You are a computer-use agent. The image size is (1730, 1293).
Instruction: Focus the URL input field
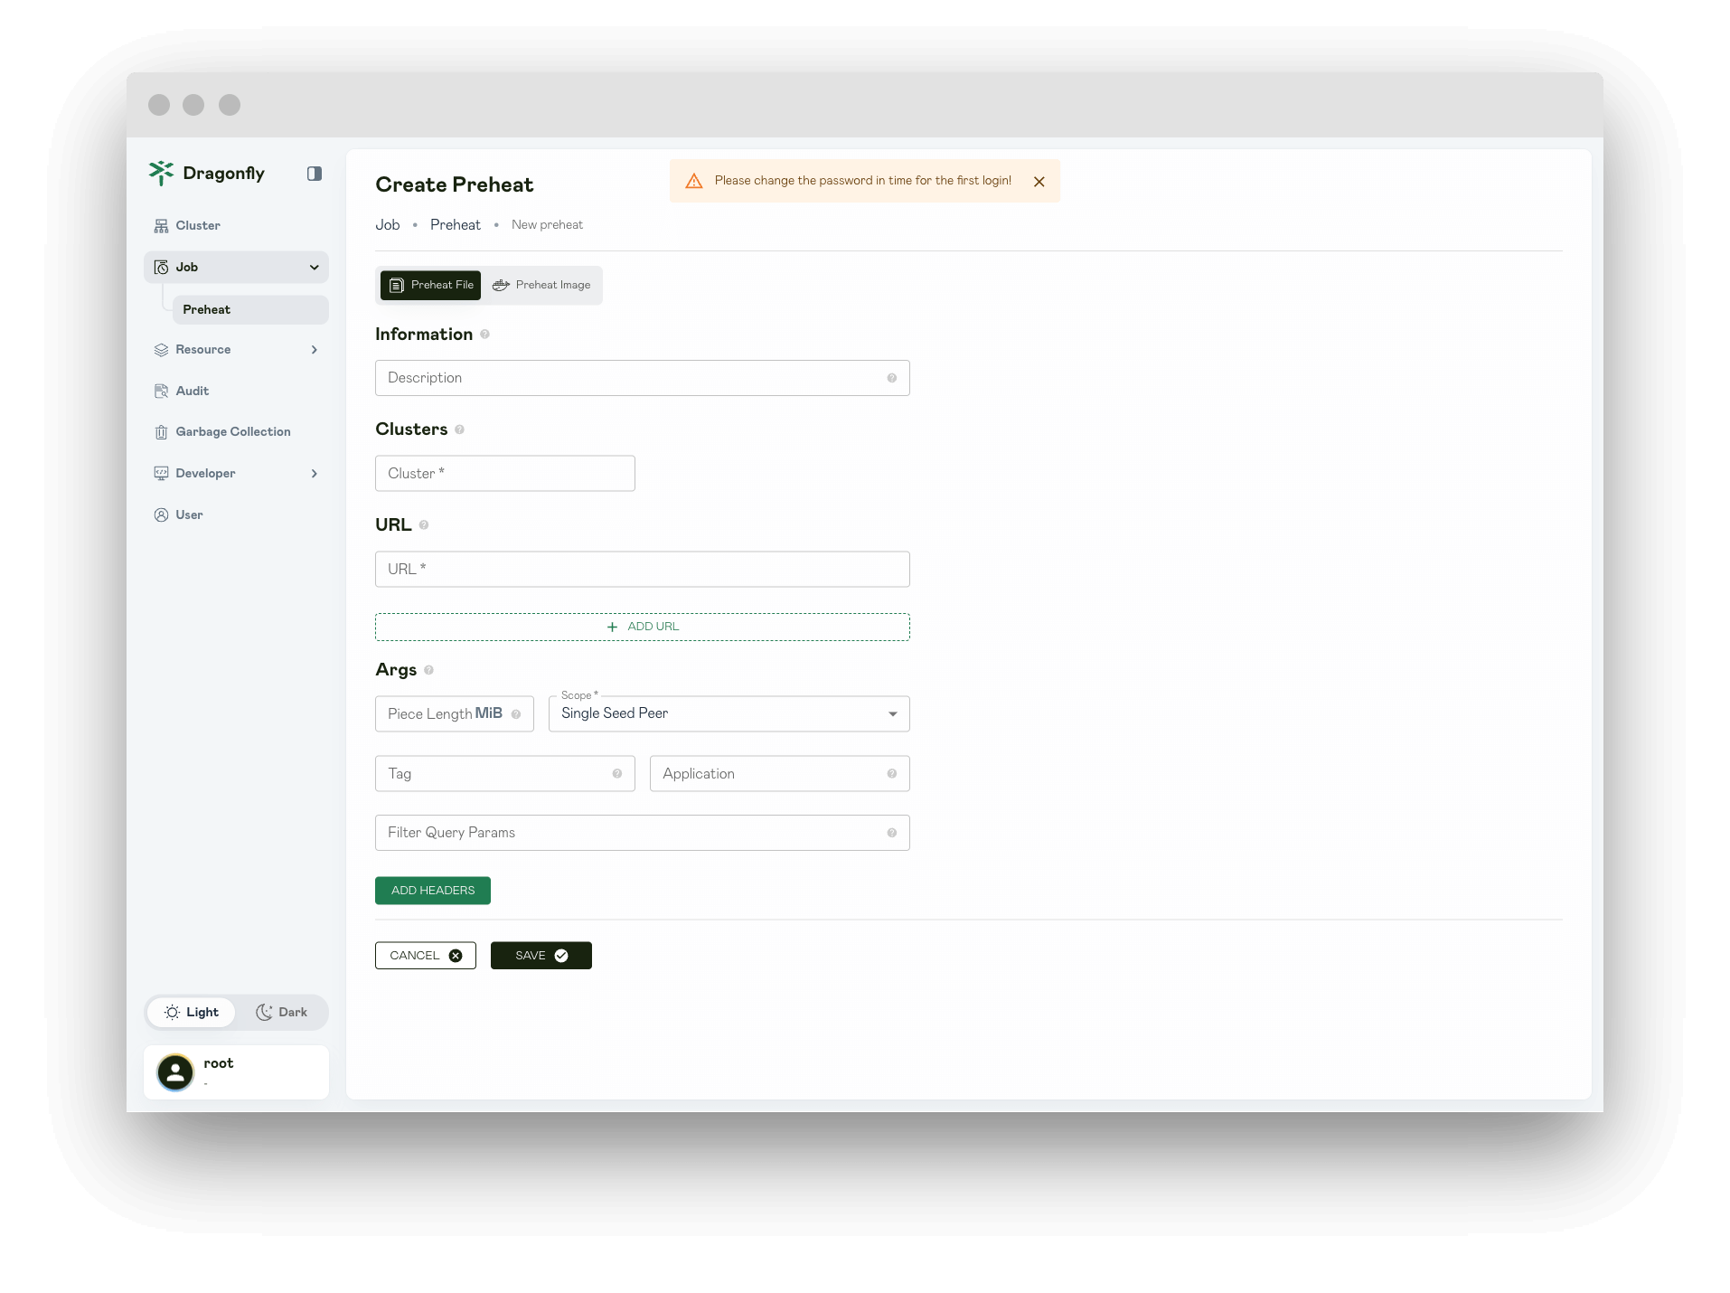tap(643, 570)
